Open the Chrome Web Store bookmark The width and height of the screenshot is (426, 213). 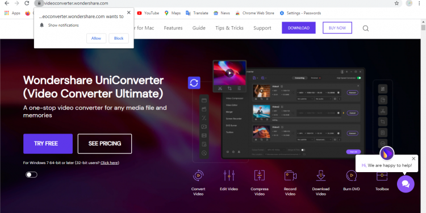point(255,13)
